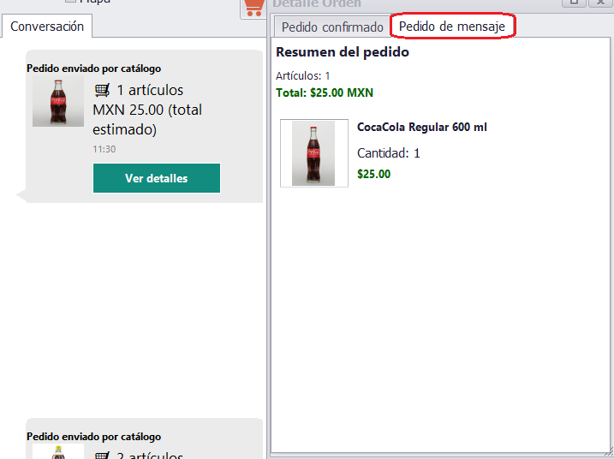
Task: Click the bottle thumbnail in the second catalog order
Action: 58,451
